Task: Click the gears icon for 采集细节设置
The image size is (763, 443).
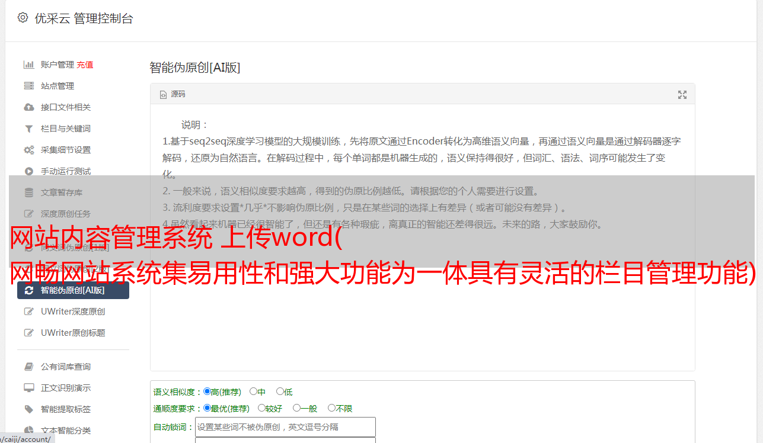Action: pos(28,150)
